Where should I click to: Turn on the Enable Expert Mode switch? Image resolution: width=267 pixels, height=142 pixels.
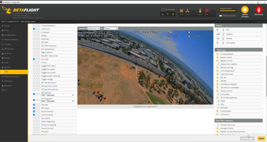[x=221, y=16]
